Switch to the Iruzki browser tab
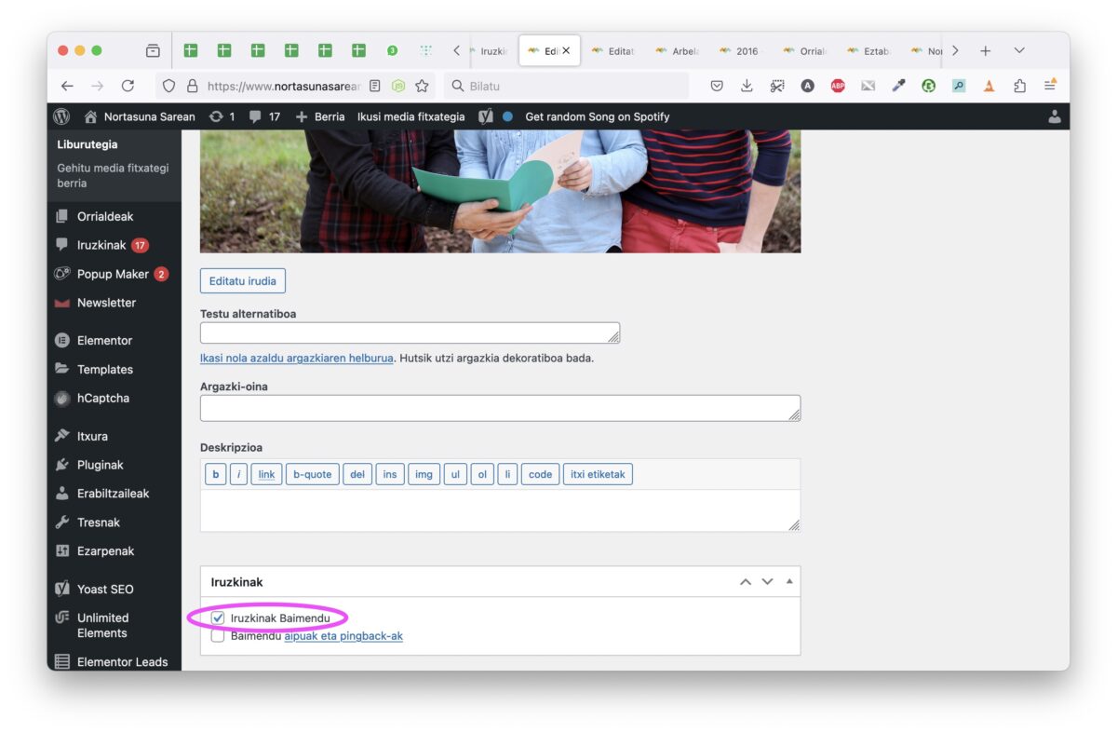The height and width of the screenshot is (733, 1117). 491,51
